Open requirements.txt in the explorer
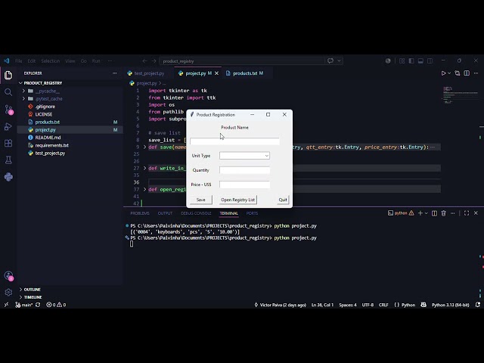The image size is (484, 363). click(52, 145)
